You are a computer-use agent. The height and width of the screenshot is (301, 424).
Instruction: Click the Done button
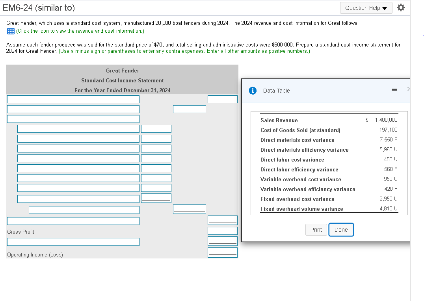[341, 230]
